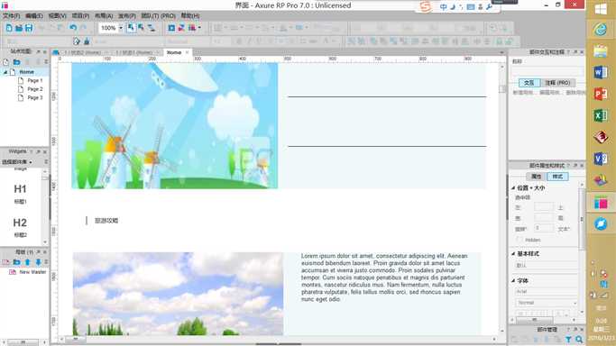
Task: Open Visio from the taskbar
Action: coord(601,159)
